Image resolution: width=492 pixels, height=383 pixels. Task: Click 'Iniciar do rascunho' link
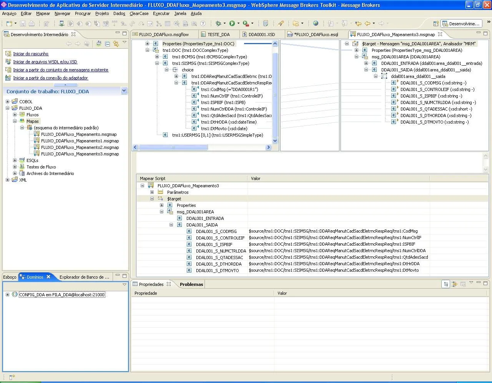click(x=31, y=54)
